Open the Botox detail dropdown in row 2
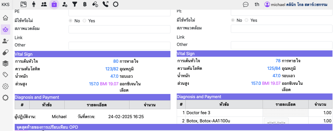This screenshot has width=333, height=131. point(276,122)
